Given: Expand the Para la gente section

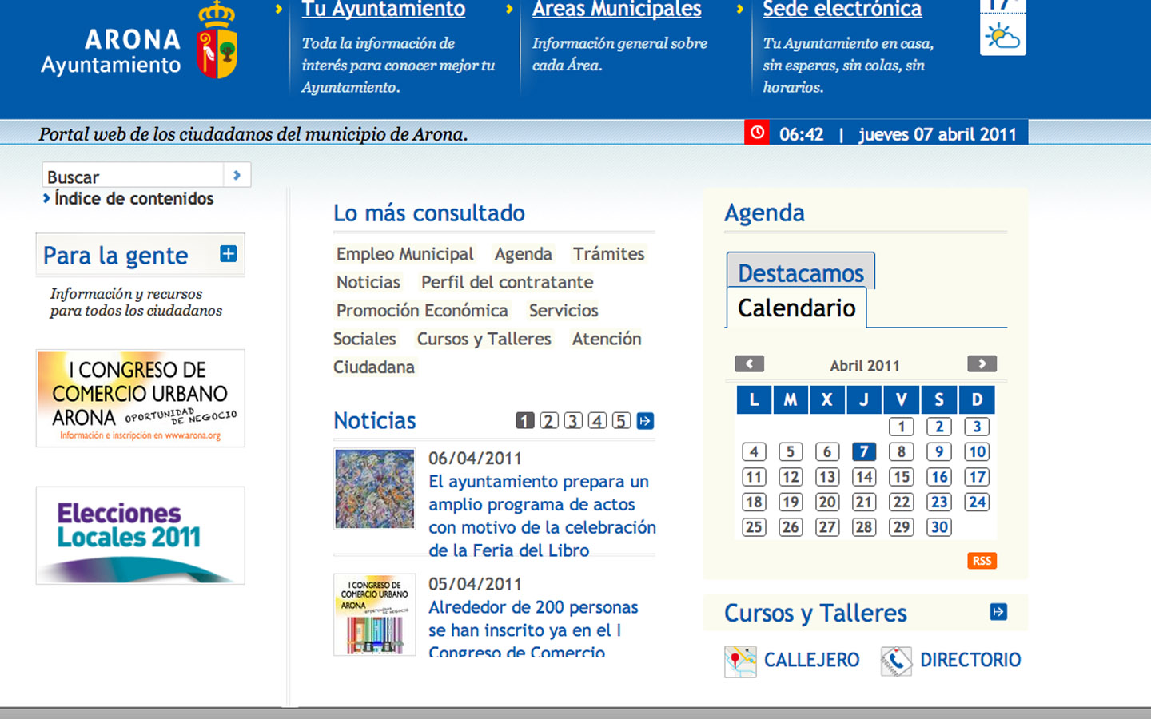Looking at the screenshot, I should [228, 254].
